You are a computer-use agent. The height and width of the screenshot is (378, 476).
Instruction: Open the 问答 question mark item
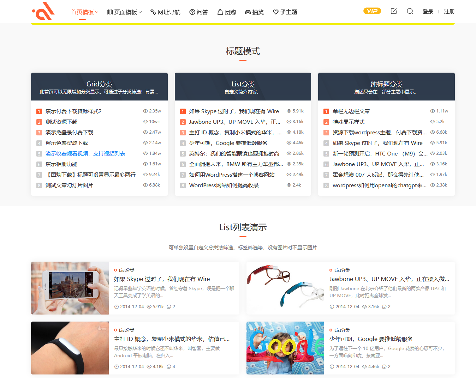(x=198, y=12)
